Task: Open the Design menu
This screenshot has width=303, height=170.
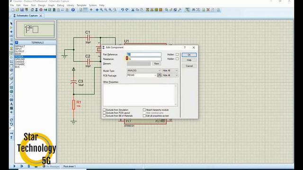Action: (42, 5)
